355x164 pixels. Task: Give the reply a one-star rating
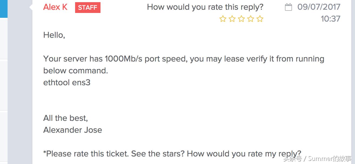[x=222, y=19]
